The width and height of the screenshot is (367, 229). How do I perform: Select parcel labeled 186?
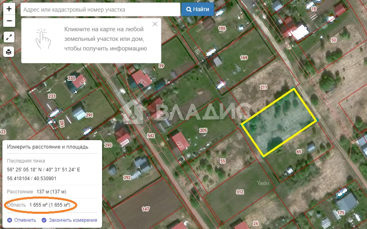coord(222,28)
